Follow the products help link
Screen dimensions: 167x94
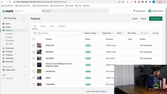click(x=103, y=91)
